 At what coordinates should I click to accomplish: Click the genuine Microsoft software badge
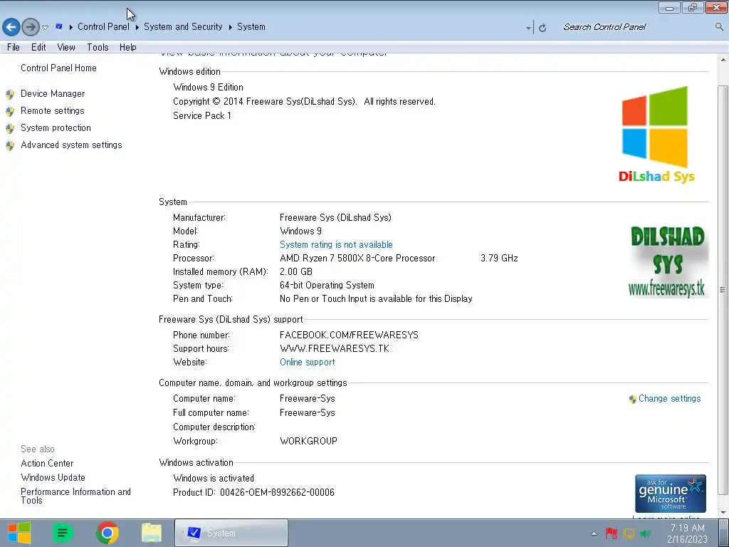[671, 494]
